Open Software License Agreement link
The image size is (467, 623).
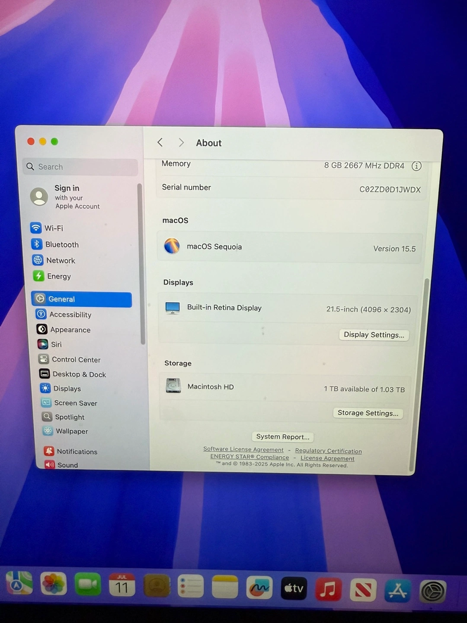pos(243,450)
